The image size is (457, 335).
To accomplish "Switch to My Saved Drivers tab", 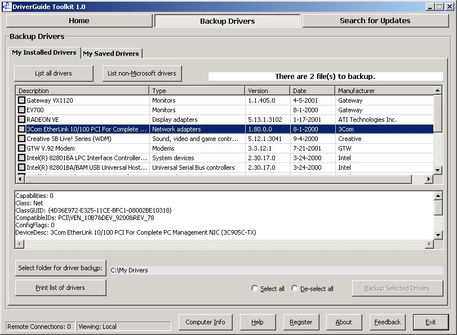I will pos(111,54).
